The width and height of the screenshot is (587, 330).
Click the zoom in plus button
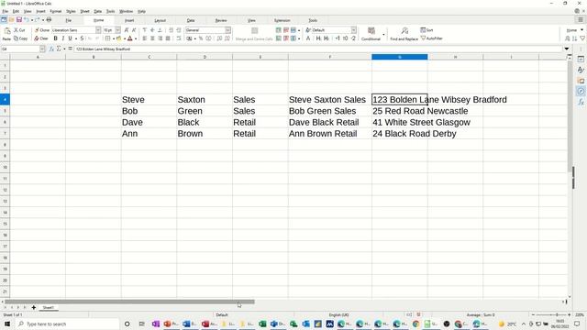(569, 315)
